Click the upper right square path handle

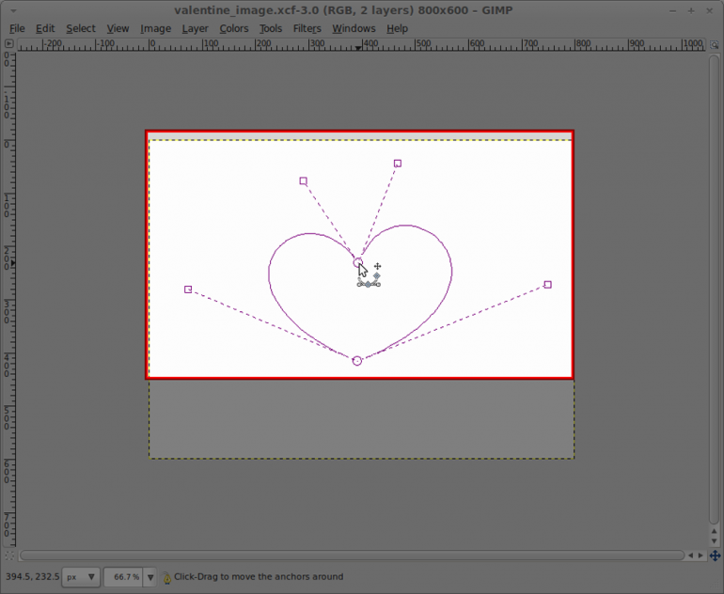click(x=398, y=164)
